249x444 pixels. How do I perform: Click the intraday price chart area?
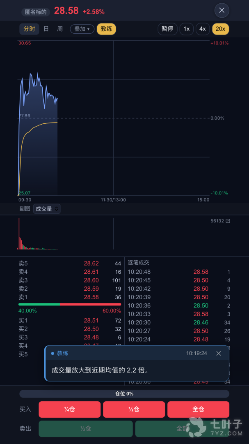point(113,118)
